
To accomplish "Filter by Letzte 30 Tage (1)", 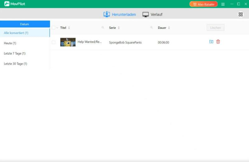I will point(25,64).
